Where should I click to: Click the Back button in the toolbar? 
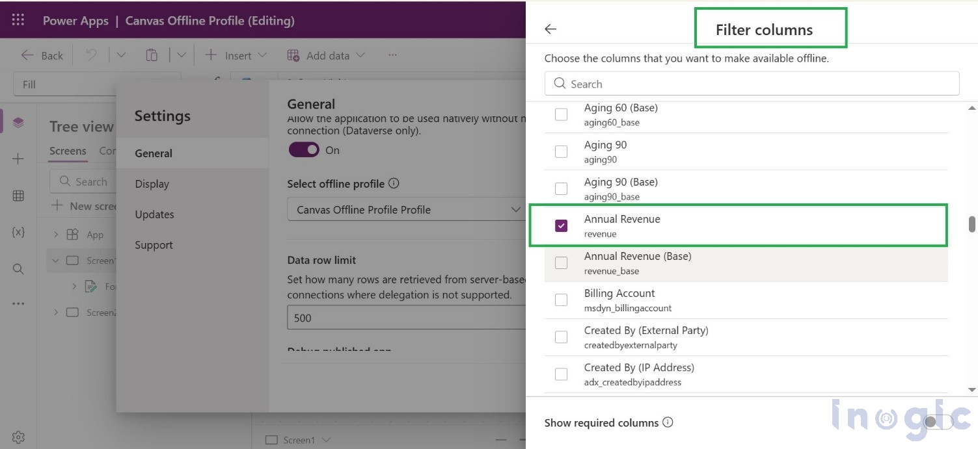[41, 55]
